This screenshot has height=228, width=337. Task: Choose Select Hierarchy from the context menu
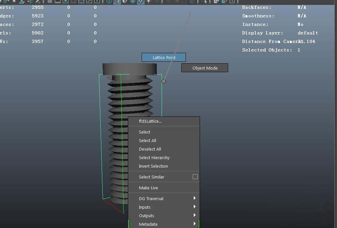[x=164, y=158]
